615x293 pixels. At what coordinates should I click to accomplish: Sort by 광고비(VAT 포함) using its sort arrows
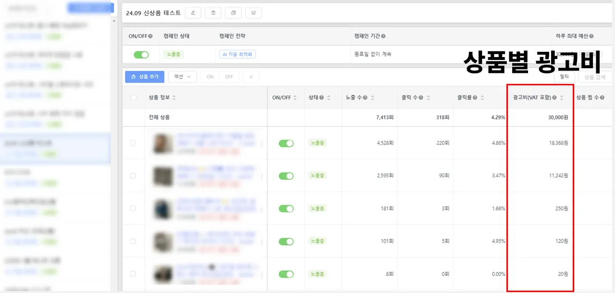[x=561, y=98]
